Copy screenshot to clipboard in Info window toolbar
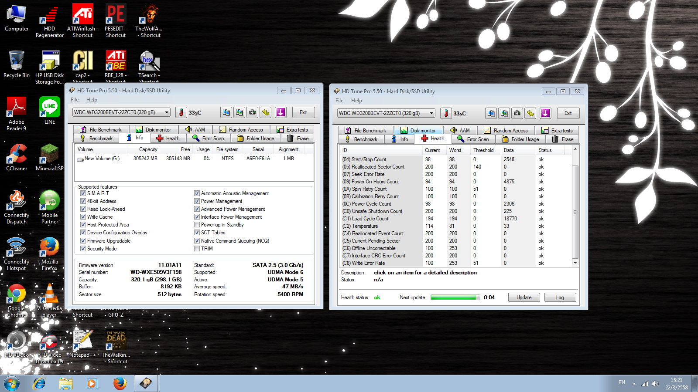 click(239, 112)
